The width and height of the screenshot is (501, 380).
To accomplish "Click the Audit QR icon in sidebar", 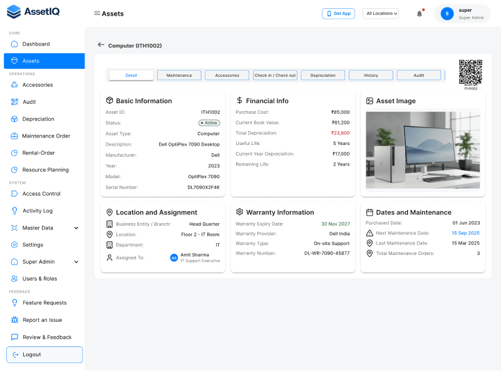I will (x=14, y=102).
